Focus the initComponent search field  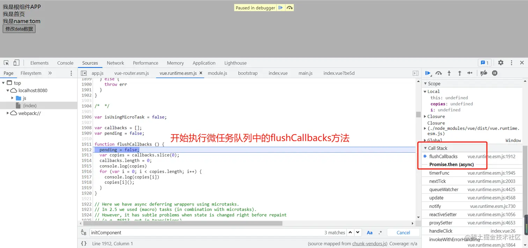pos(206,233)
